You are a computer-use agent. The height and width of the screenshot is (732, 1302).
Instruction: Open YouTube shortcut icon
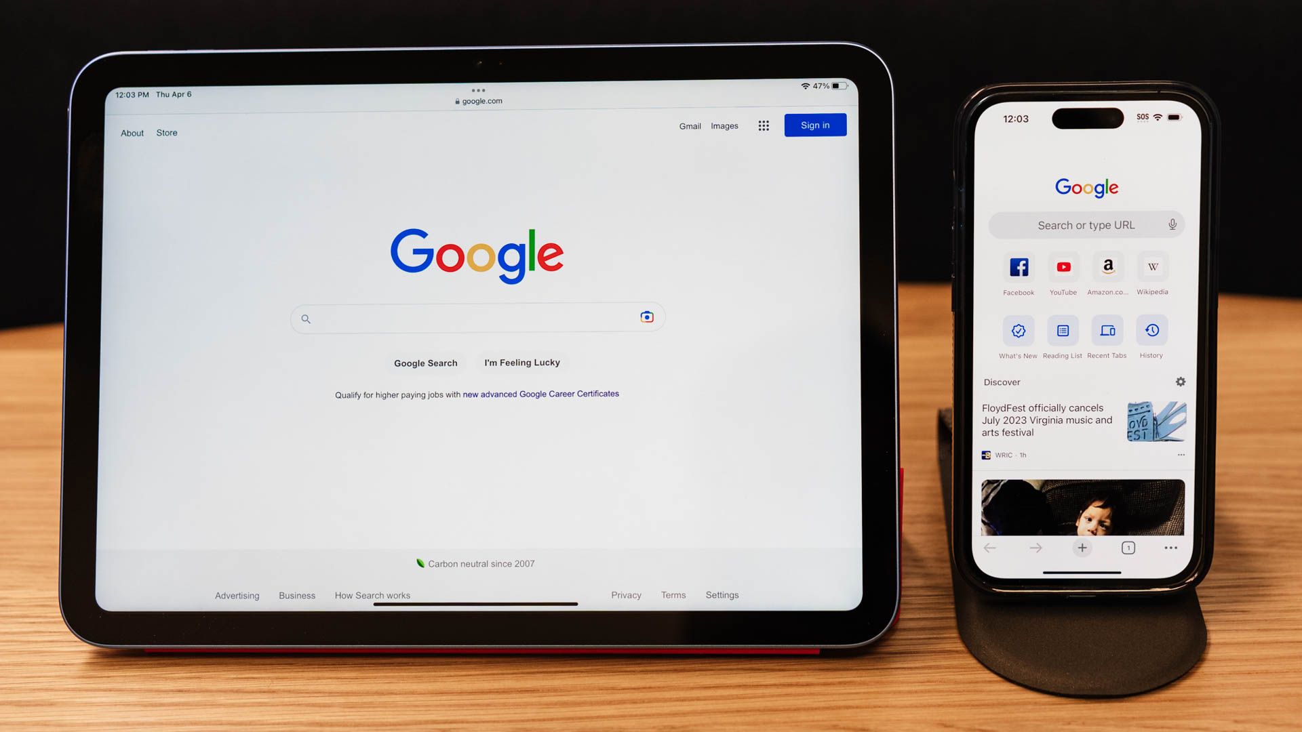pos(1063,266)
